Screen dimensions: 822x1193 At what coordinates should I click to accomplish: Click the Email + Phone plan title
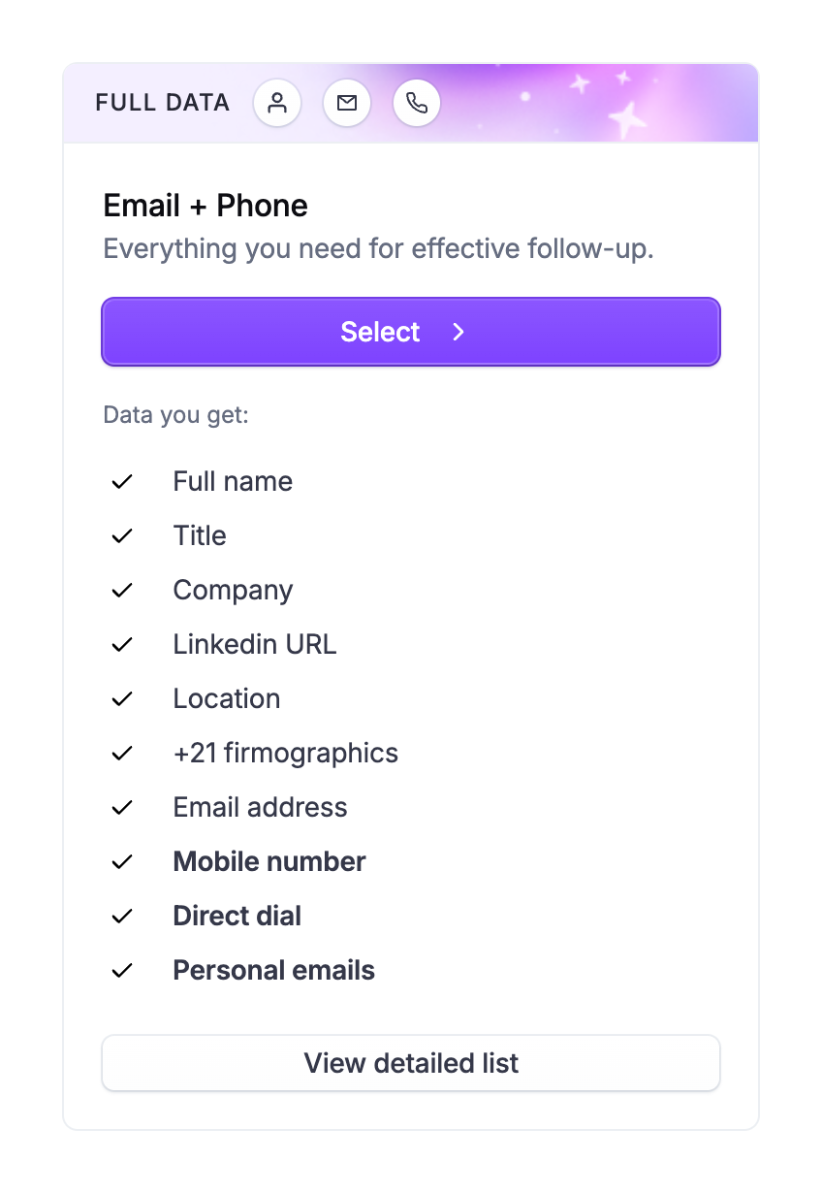(x=205, y=206)
